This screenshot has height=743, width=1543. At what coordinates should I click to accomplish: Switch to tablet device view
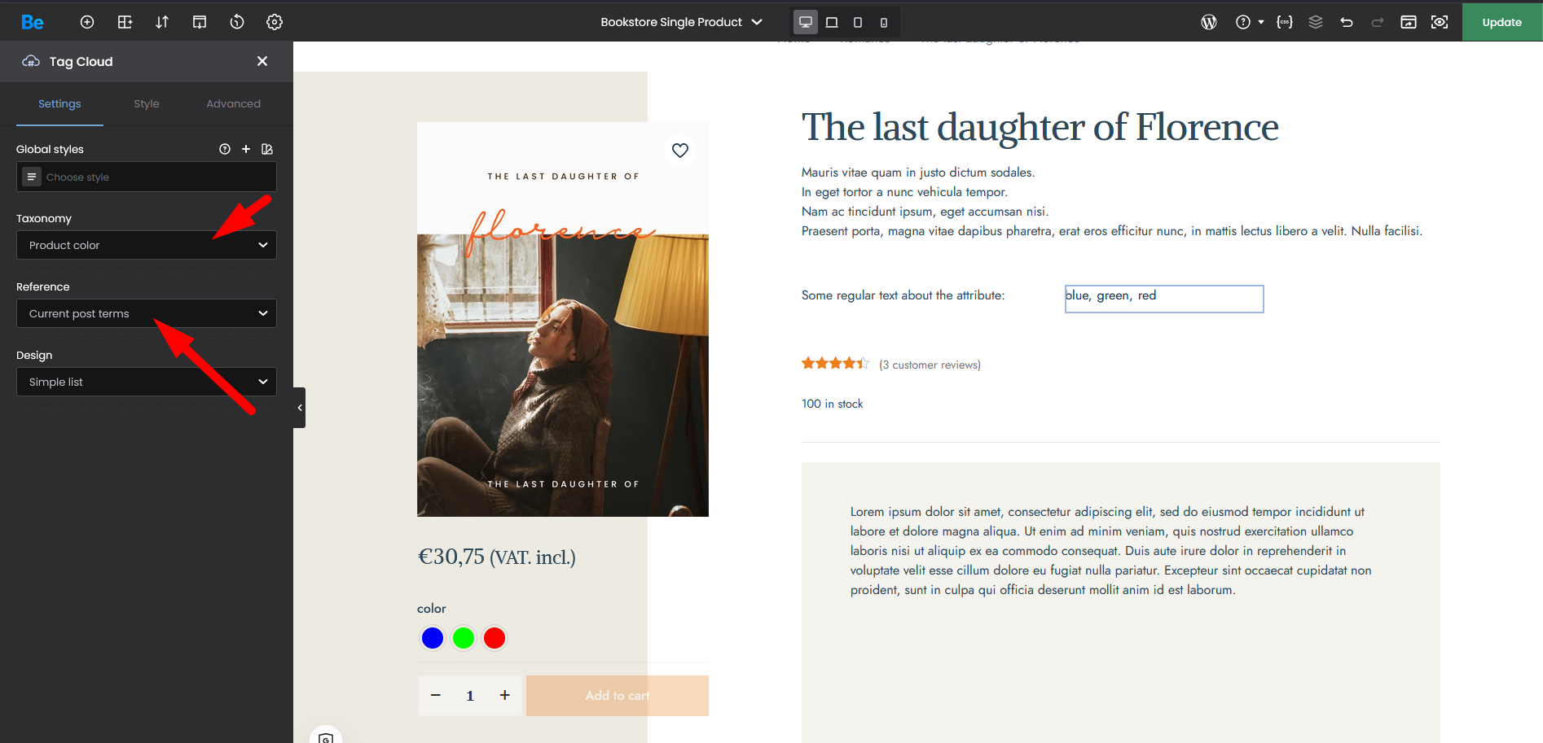pyautogui.click(x=858, y=22)
